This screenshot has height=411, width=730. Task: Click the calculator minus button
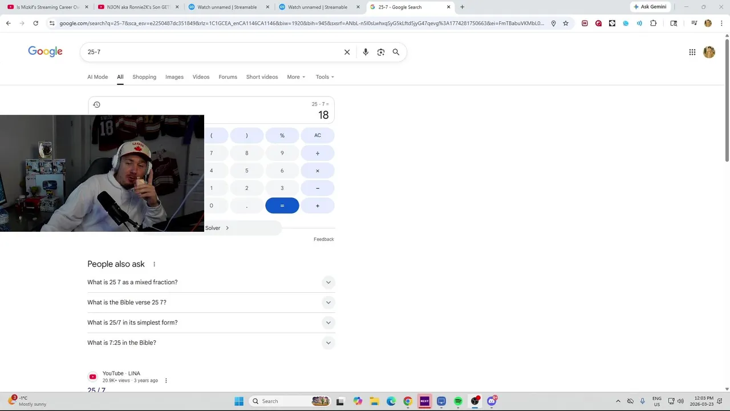318,188
